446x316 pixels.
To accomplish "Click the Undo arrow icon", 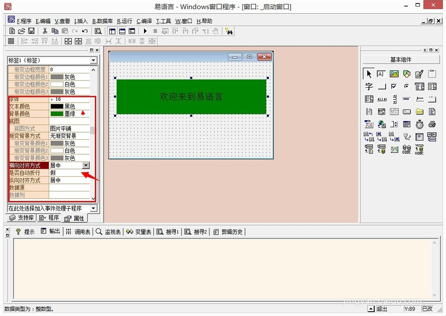I will pos(85,31).
